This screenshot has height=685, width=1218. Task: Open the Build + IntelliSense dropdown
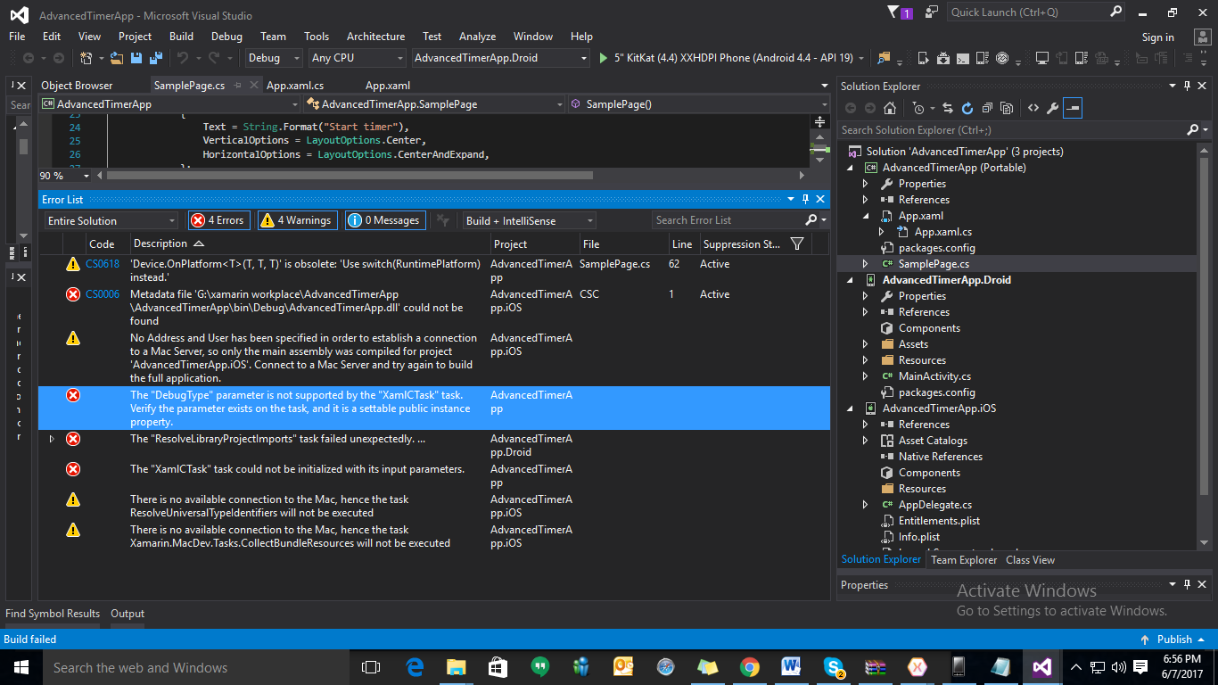(530, 220)
